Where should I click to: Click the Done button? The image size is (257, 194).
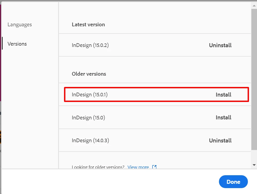tap(233, 182)
